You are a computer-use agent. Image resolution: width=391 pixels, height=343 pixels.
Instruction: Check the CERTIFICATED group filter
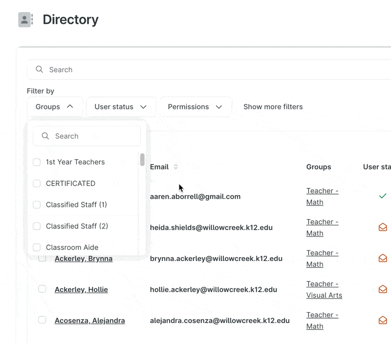(37, 183)
